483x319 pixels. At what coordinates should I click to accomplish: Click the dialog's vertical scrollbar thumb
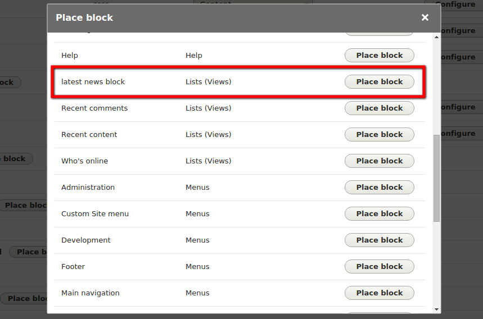pyautogui.click(x=436, y=178)
